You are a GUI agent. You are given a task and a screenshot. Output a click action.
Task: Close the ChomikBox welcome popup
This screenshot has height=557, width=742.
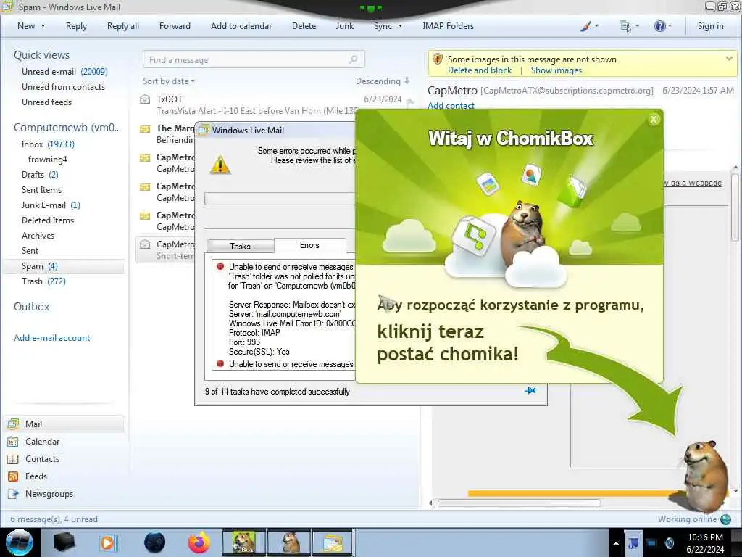point(654,120)
